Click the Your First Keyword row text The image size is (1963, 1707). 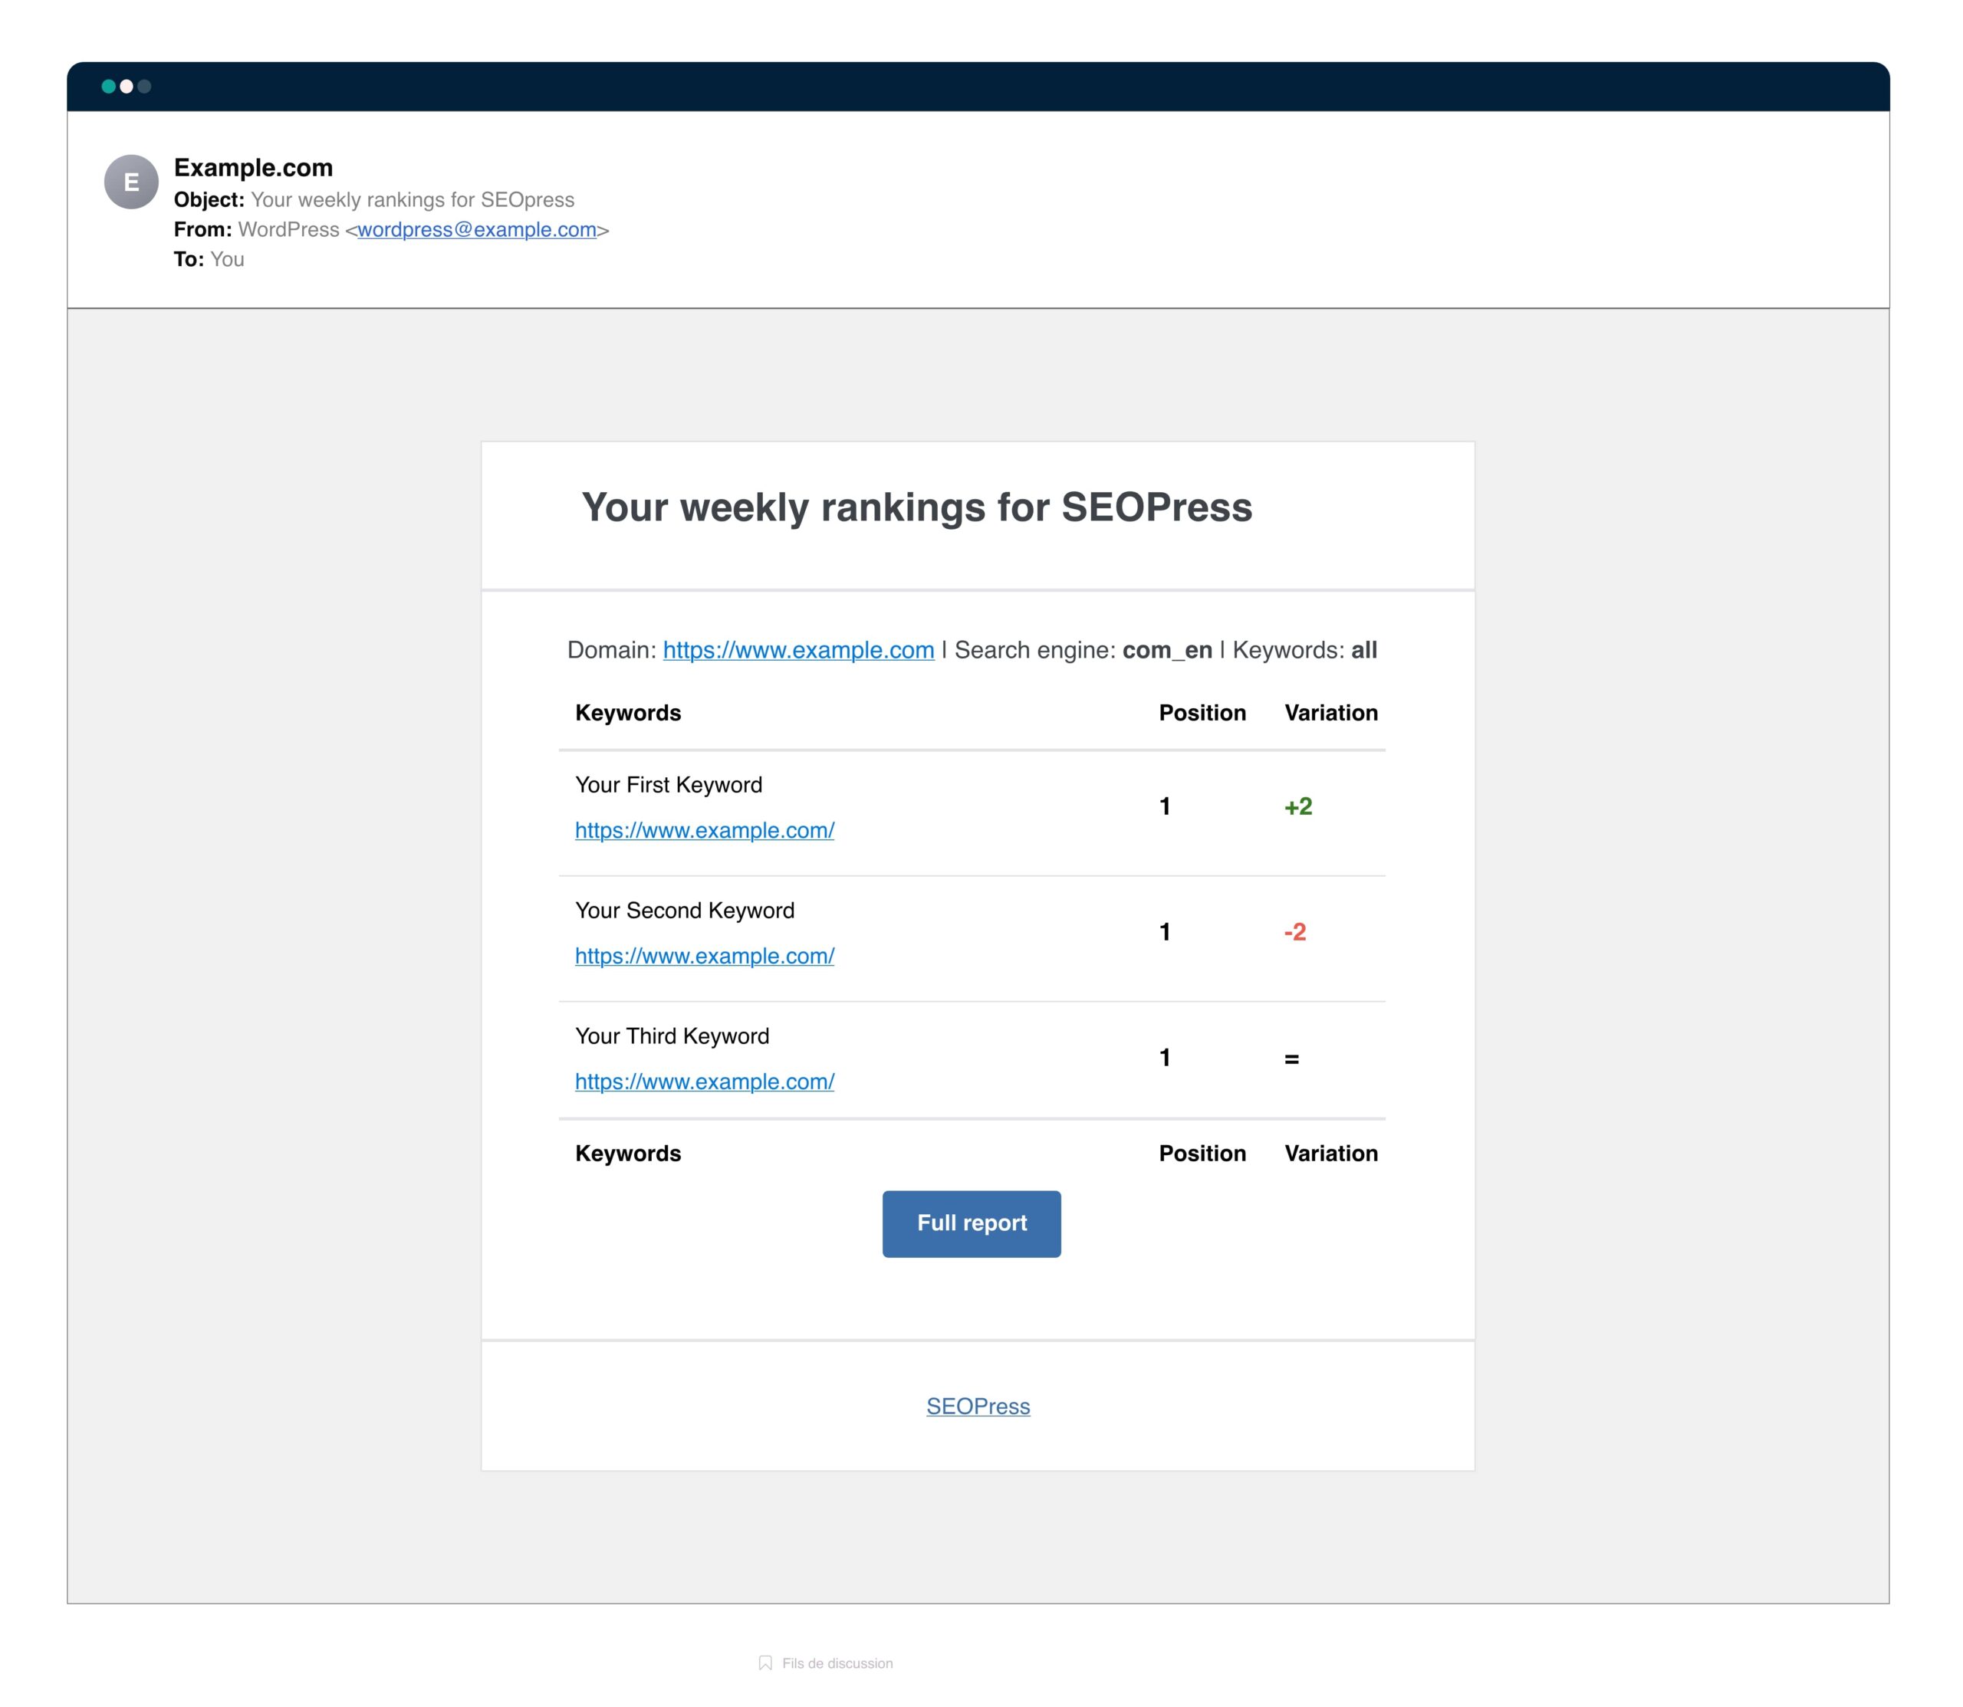[669, 785]
